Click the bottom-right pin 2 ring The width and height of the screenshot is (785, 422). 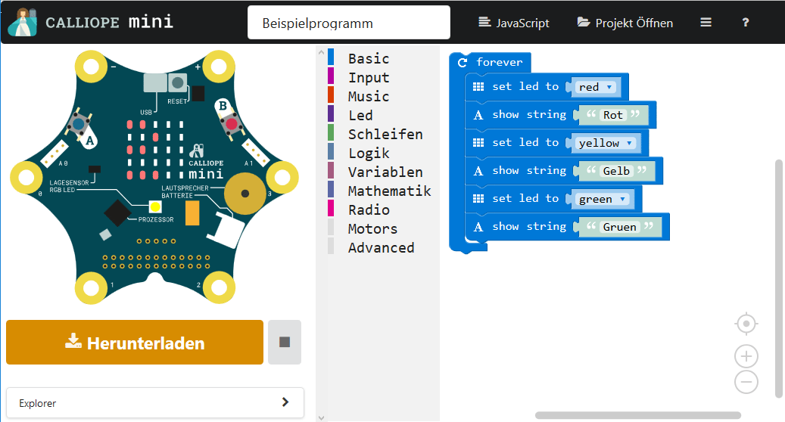[x=220, y=287]
